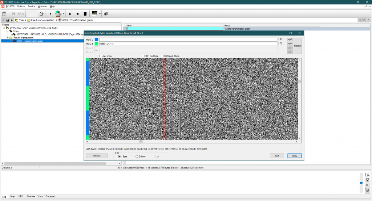Click the chip icon in main toolbar
The height and width of the screenshot is (201, 372).
[x=85, y=14]
